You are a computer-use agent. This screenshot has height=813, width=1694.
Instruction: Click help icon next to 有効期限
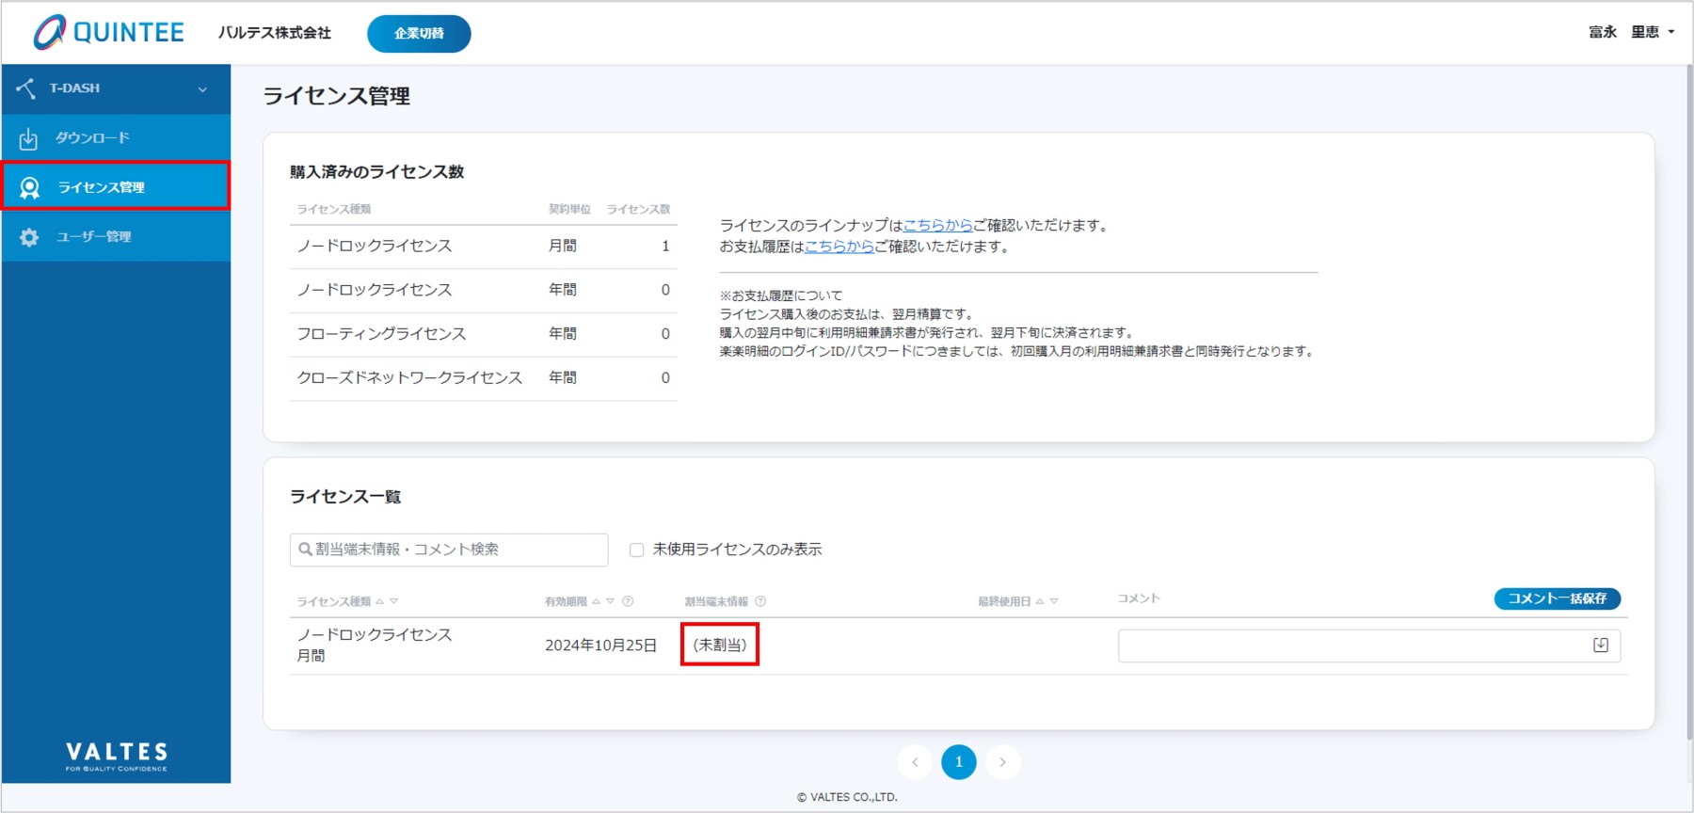coord(628,601)
